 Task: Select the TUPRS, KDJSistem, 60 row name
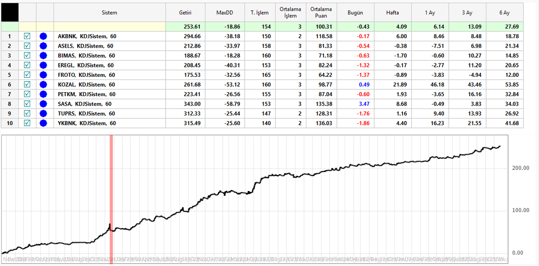(86, 113)
